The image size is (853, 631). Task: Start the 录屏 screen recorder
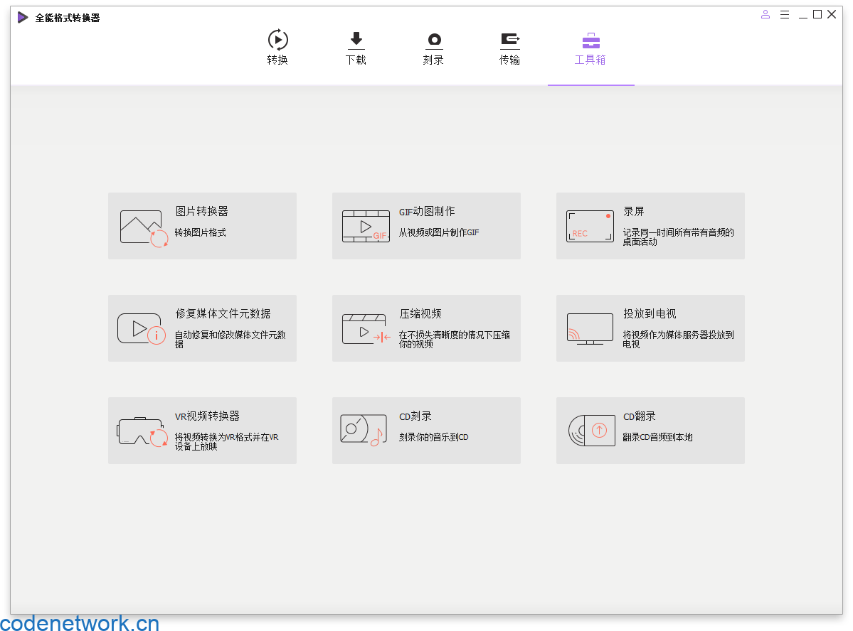650,225
